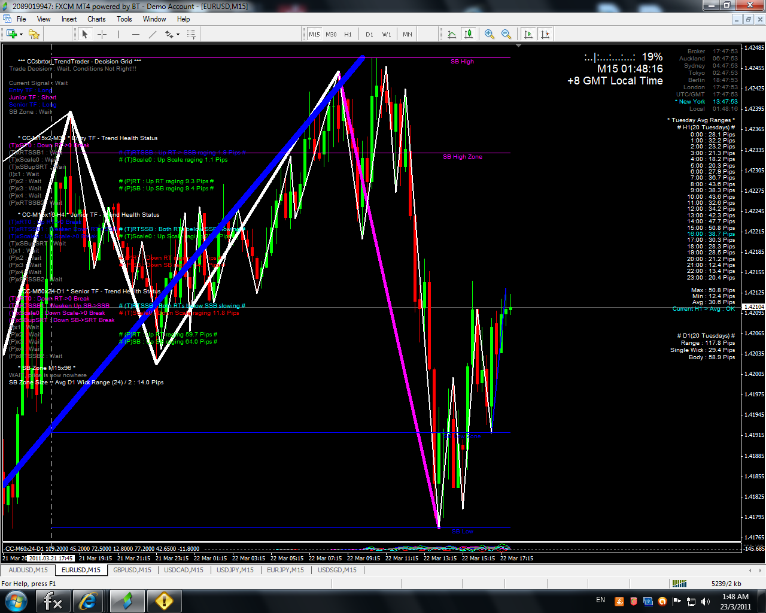Select the Fibonacci/Shapes drawing tool icon
The image size is (766, 613).
(169, 34)
